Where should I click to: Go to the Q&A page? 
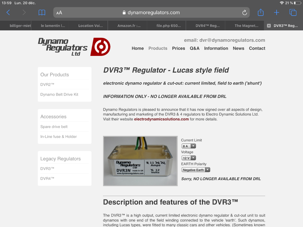(195, 48)
